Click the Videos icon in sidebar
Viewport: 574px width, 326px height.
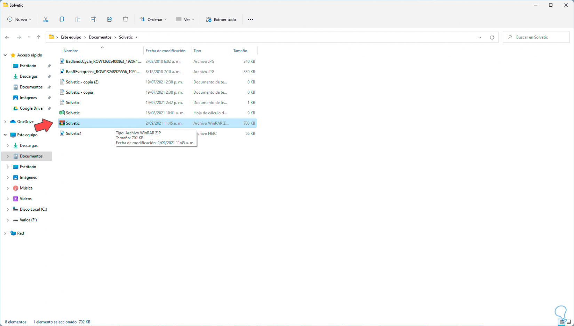[x=15, y=199]
